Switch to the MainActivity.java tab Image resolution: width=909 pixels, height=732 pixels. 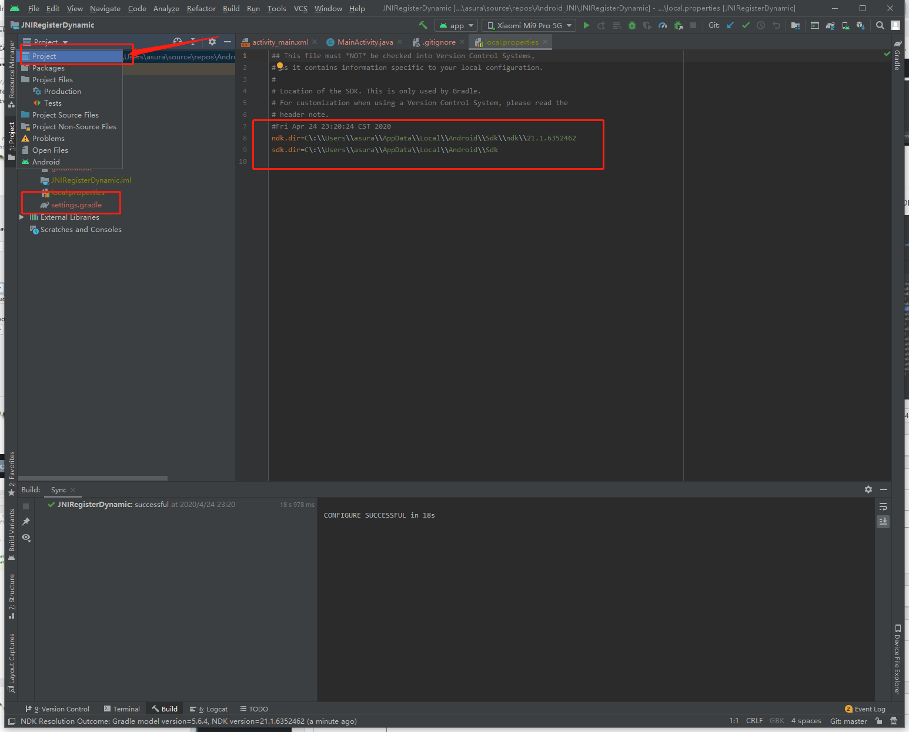(365, 42)
